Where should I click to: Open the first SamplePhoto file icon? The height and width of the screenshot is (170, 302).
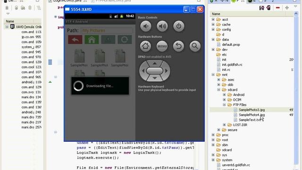[x=79, y=56]
